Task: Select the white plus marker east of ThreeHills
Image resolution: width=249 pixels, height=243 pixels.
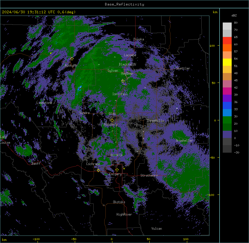Action: [177, 108]
